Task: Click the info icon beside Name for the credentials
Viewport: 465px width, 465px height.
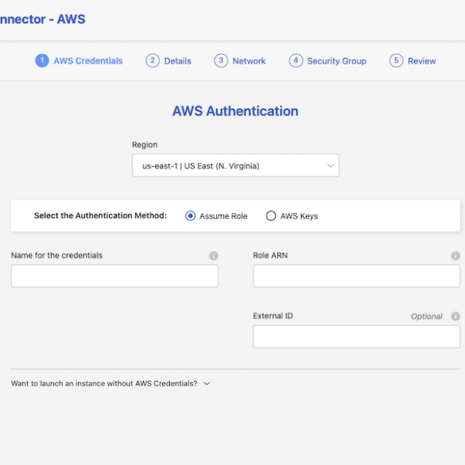Action: tap(214, 256)
